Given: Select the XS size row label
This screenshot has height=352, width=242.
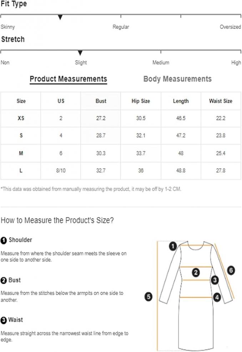Looking at the screenshot, I should pyautogui.click(x=21, y=118).
